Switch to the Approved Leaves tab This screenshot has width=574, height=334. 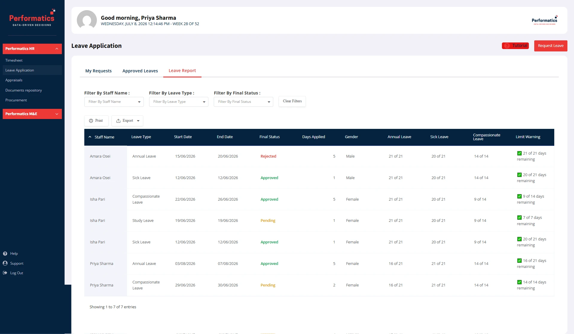140,71
